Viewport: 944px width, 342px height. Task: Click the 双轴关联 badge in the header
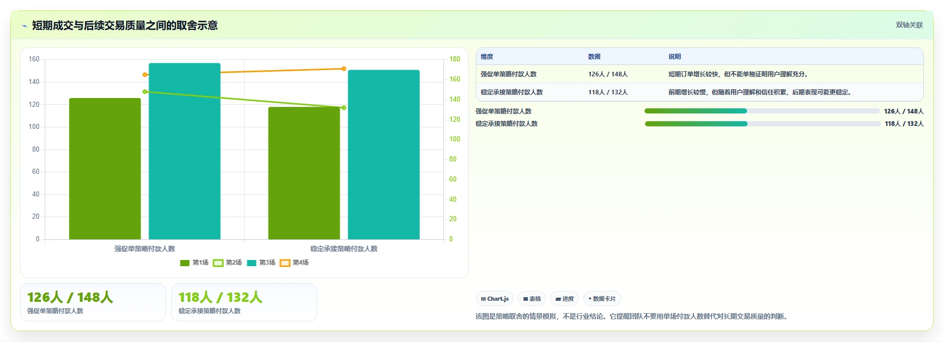(x=909, y=25)
